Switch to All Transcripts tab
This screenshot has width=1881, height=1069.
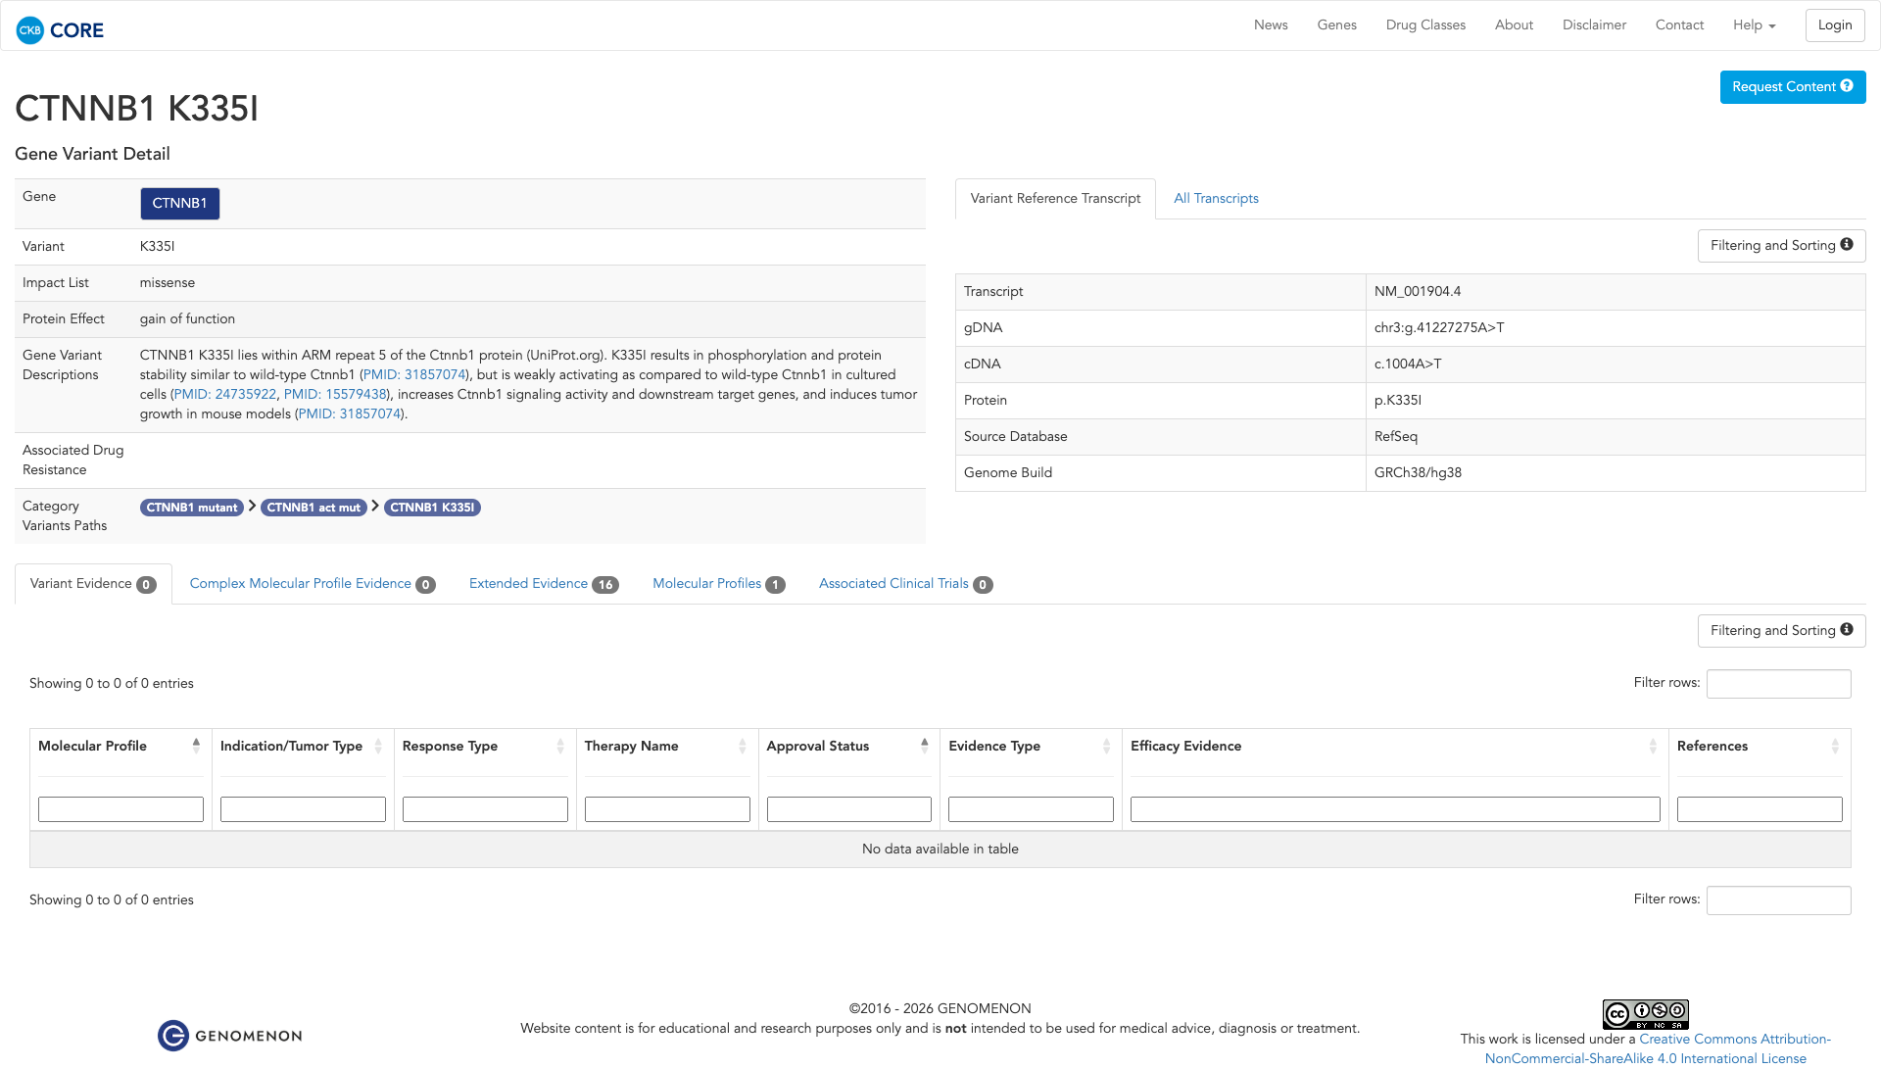coord(1216,199)
